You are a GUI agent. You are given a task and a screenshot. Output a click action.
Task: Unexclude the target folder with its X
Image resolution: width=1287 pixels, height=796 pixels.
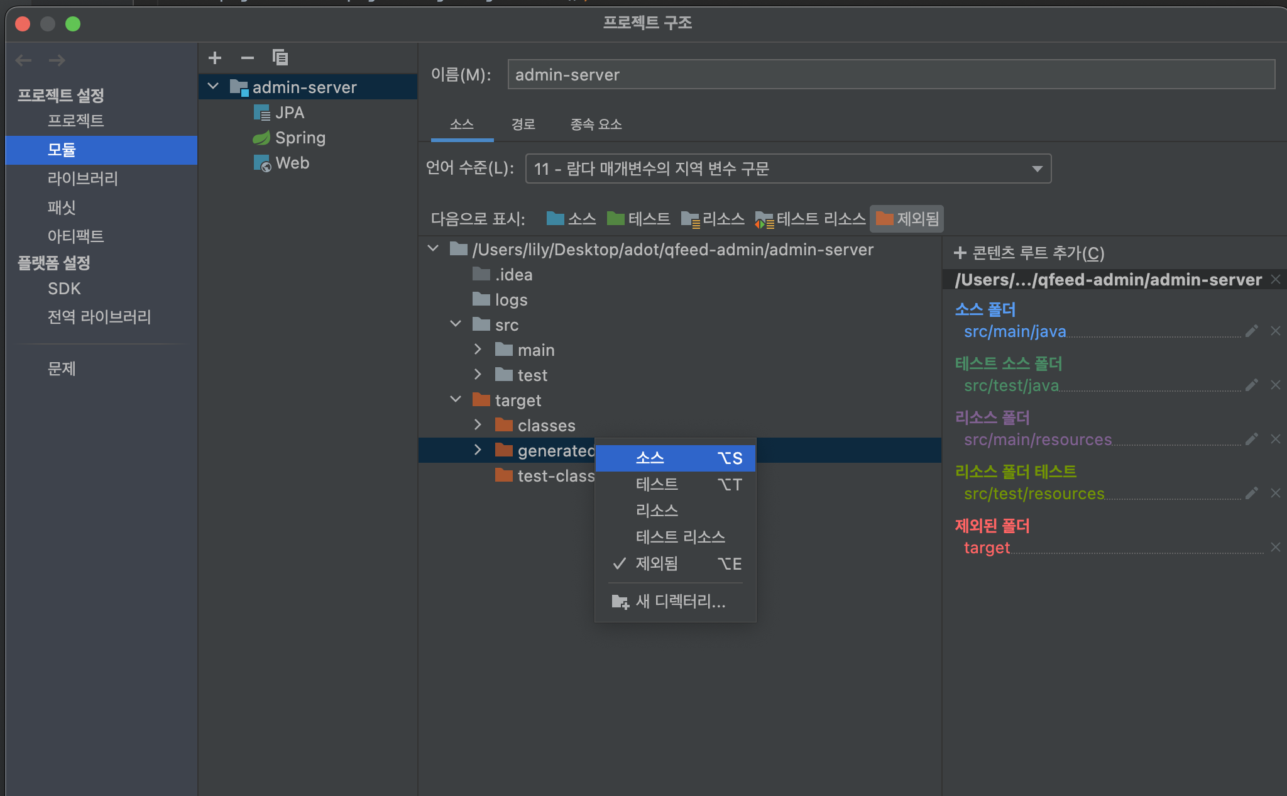[1275, 547]
